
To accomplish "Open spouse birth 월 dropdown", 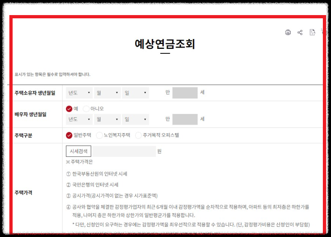I will (107, 119).
